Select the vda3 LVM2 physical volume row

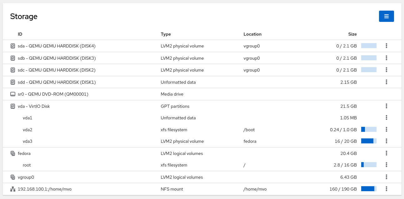coord(27,141)
